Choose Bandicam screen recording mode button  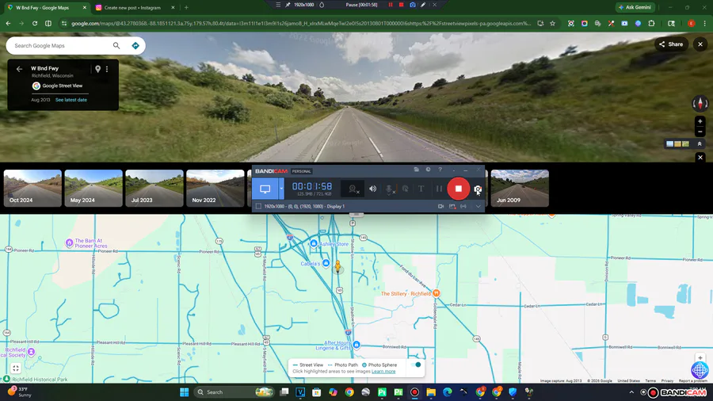[265, 189]
